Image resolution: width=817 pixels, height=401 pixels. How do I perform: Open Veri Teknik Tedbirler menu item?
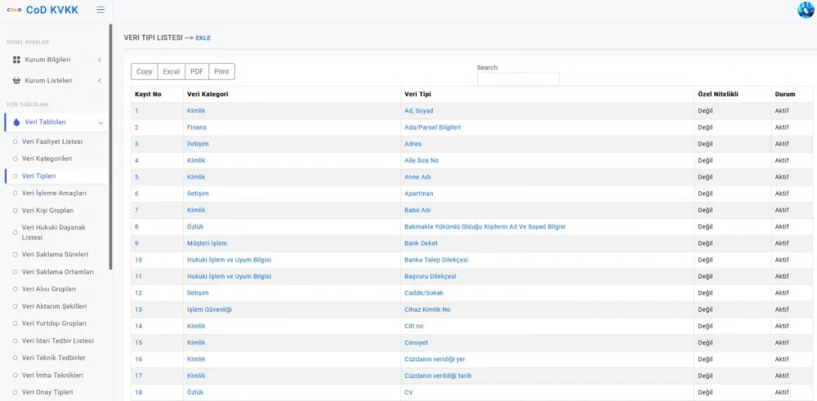54,358
